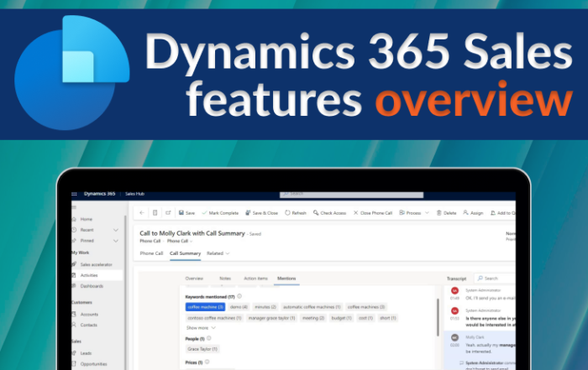Expand the Process dropdown chevron

point(427,213)
